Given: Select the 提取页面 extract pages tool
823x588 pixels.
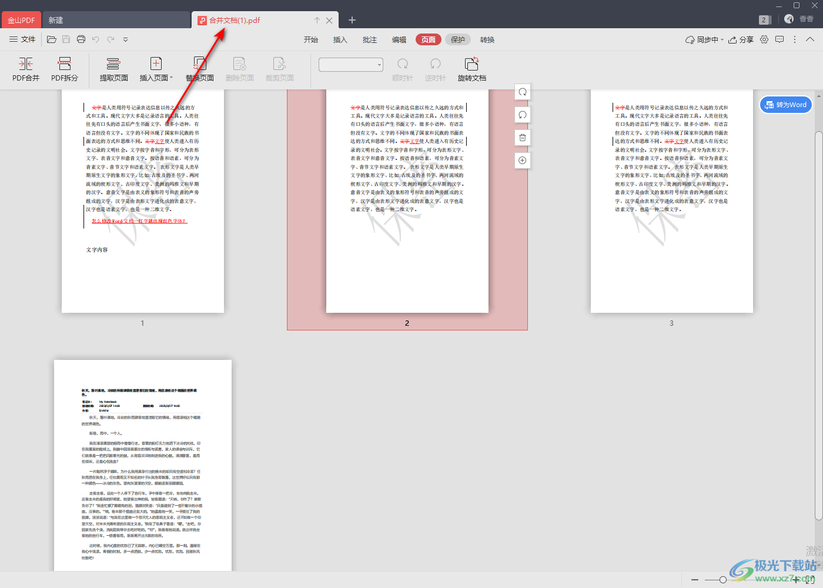Looking at the screenshot, I should coord(113,69).
